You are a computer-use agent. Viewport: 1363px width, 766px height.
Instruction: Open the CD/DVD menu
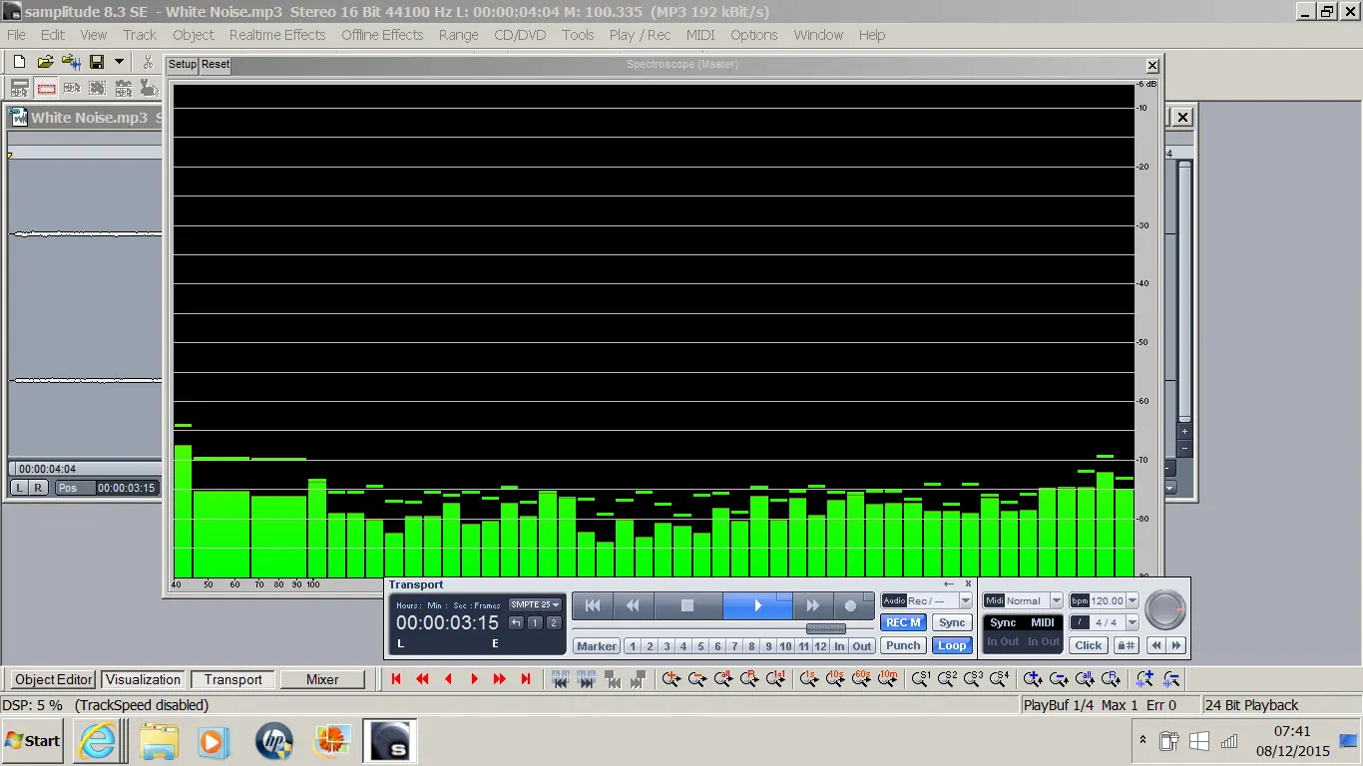[520, 35]
